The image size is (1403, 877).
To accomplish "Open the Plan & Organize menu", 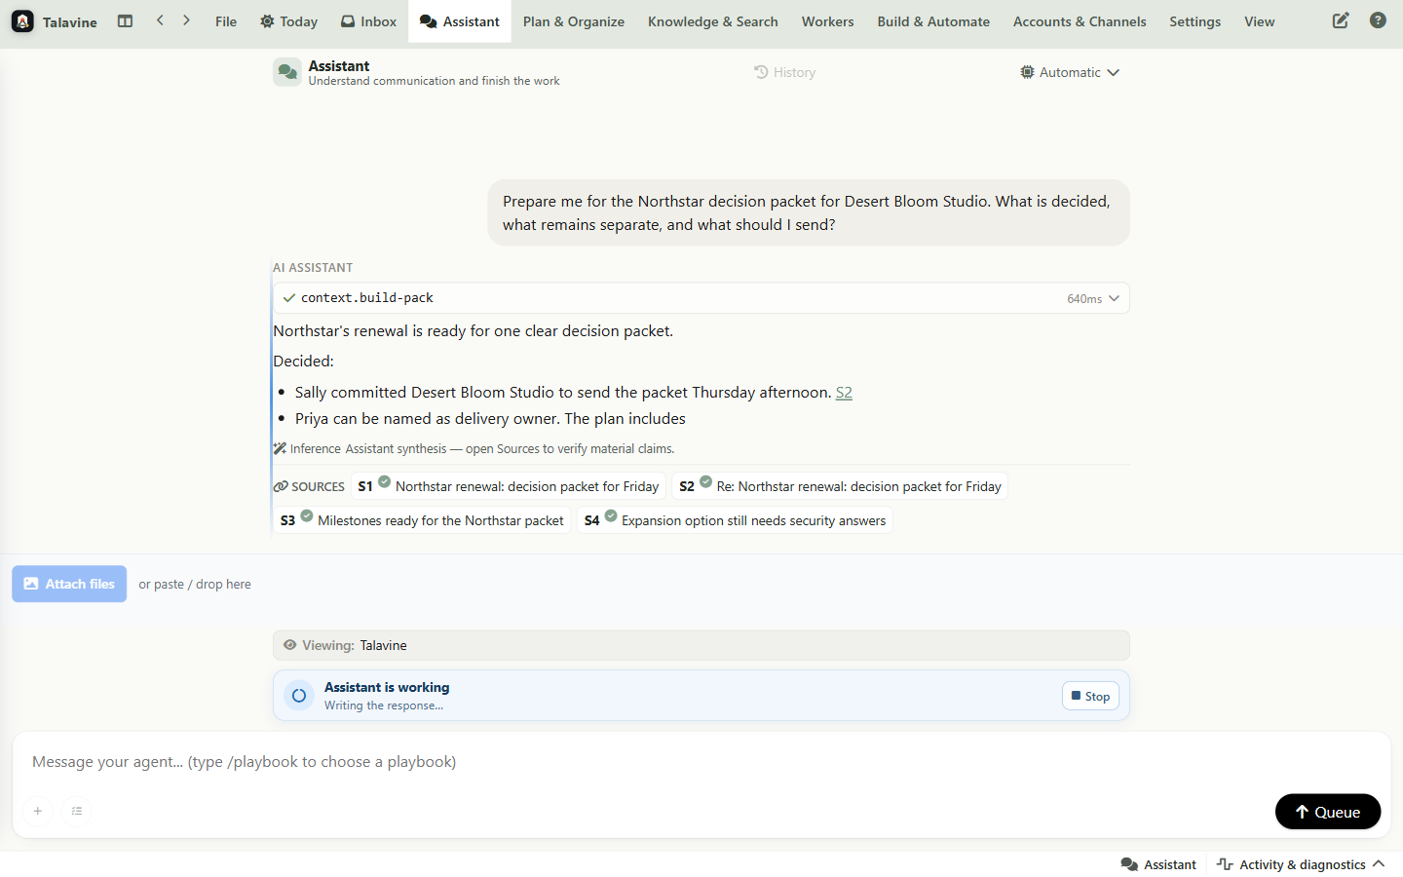I will pyautogui.click(x=574, y=21).
